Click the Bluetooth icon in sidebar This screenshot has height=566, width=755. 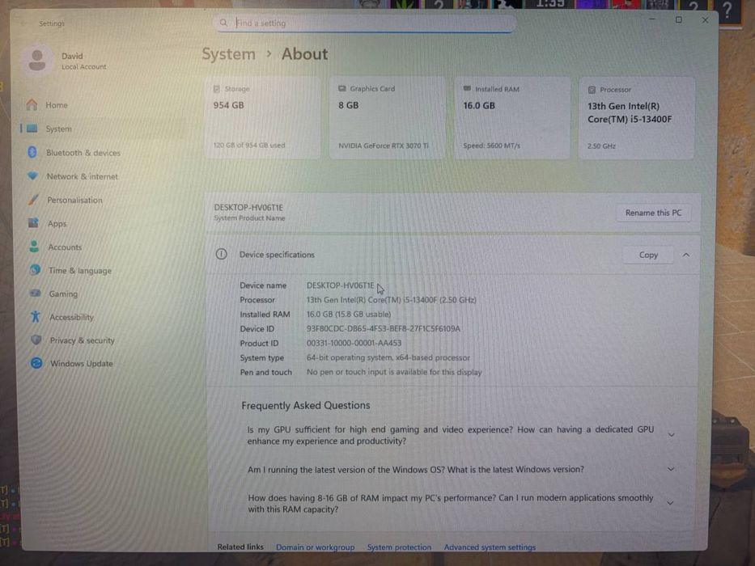coord(32,152)
